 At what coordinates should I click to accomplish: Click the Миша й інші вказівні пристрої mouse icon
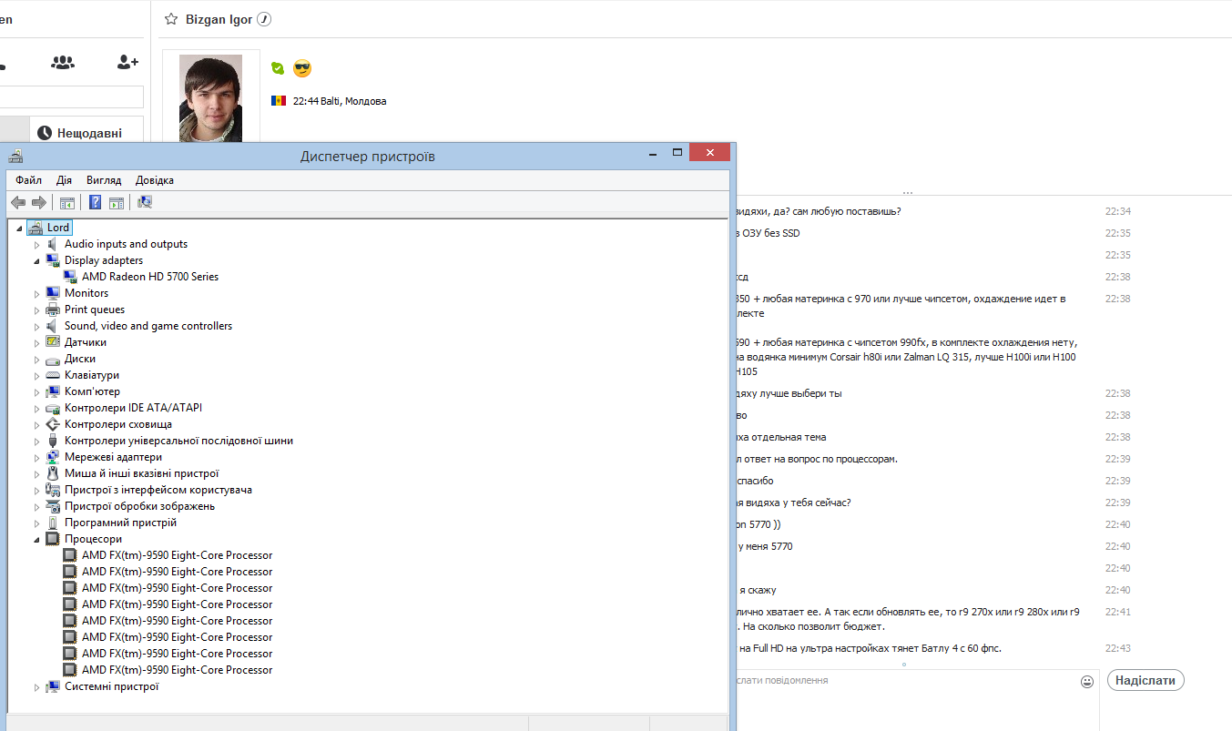click(x=53, y=473)
